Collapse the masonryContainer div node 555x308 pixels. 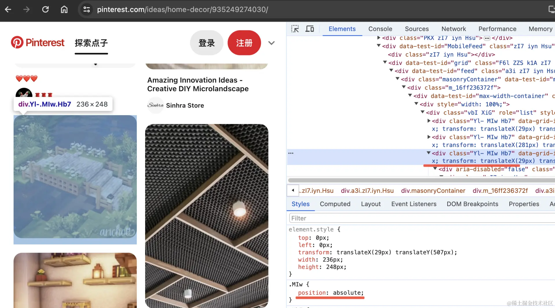coord(397,79)
